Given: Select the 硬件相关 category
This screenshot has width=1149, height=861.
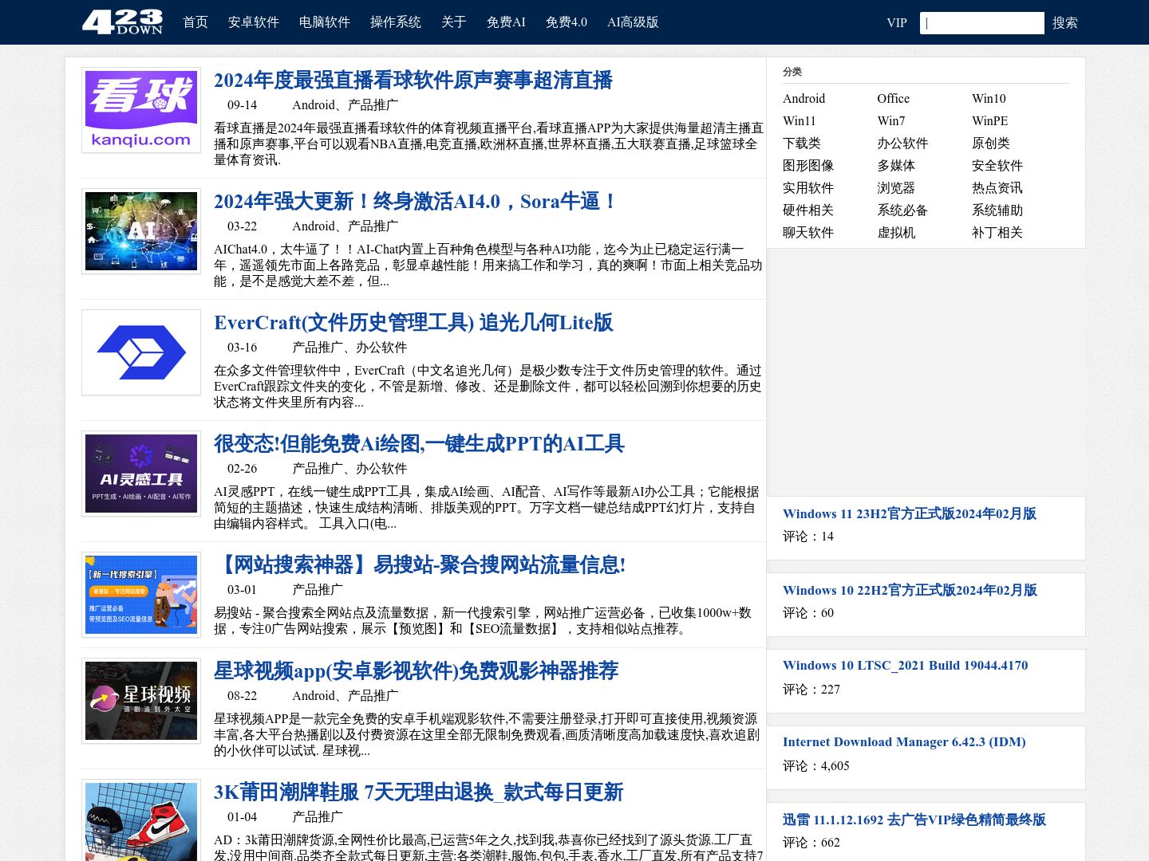Looking at the screenshot, I should point(807,210).
